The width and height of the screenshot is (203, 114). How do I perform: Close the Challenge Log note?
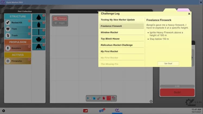(189, 14)
